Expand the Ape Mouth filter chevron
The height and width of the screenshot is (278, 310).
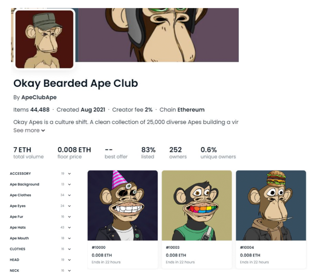[x=70, y=238]
